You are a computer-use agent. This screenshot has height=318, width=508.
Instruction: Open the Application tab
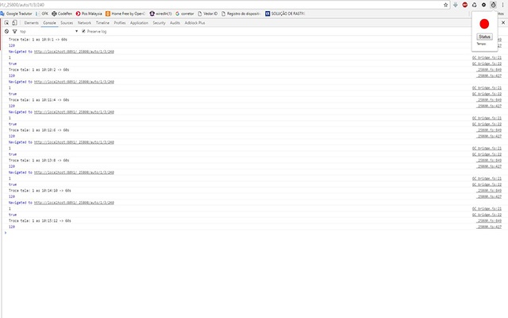[139, 23]
